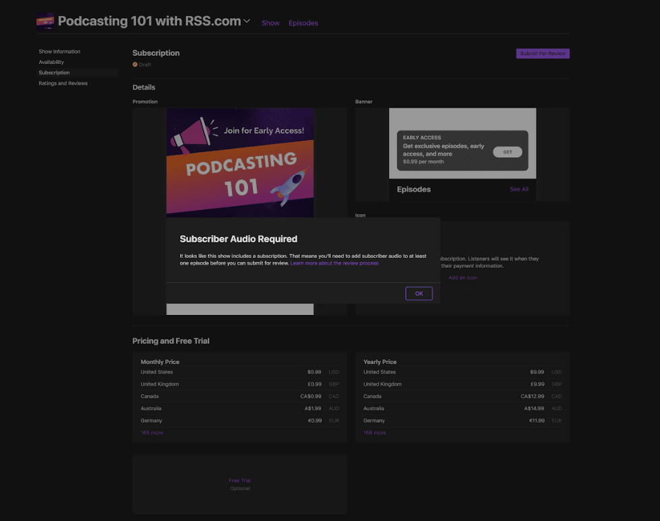Click the Monthly Price heading
Image resolution: width=660 pixels, height=521 pixels.
pyautogui.click(x=160, y=361)
